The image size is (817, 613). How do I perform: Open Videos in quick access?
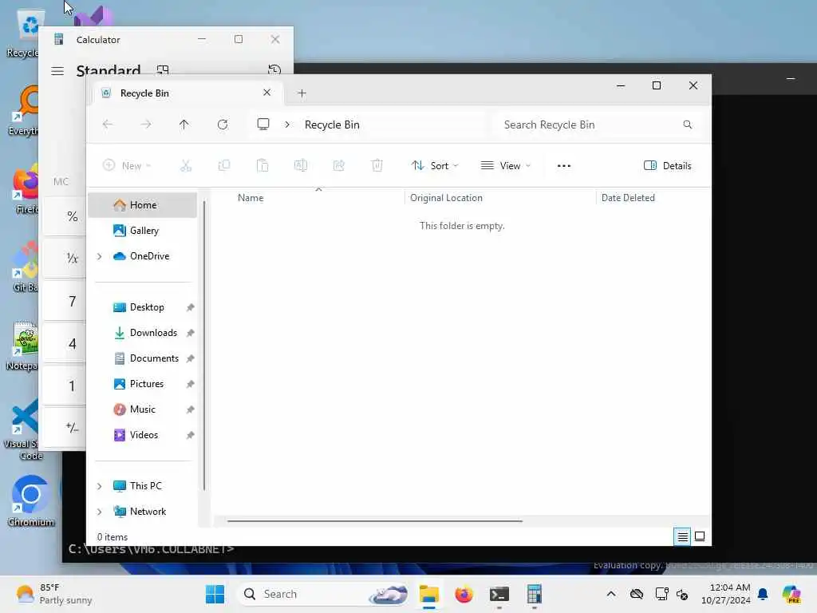(x=143, y=435)
